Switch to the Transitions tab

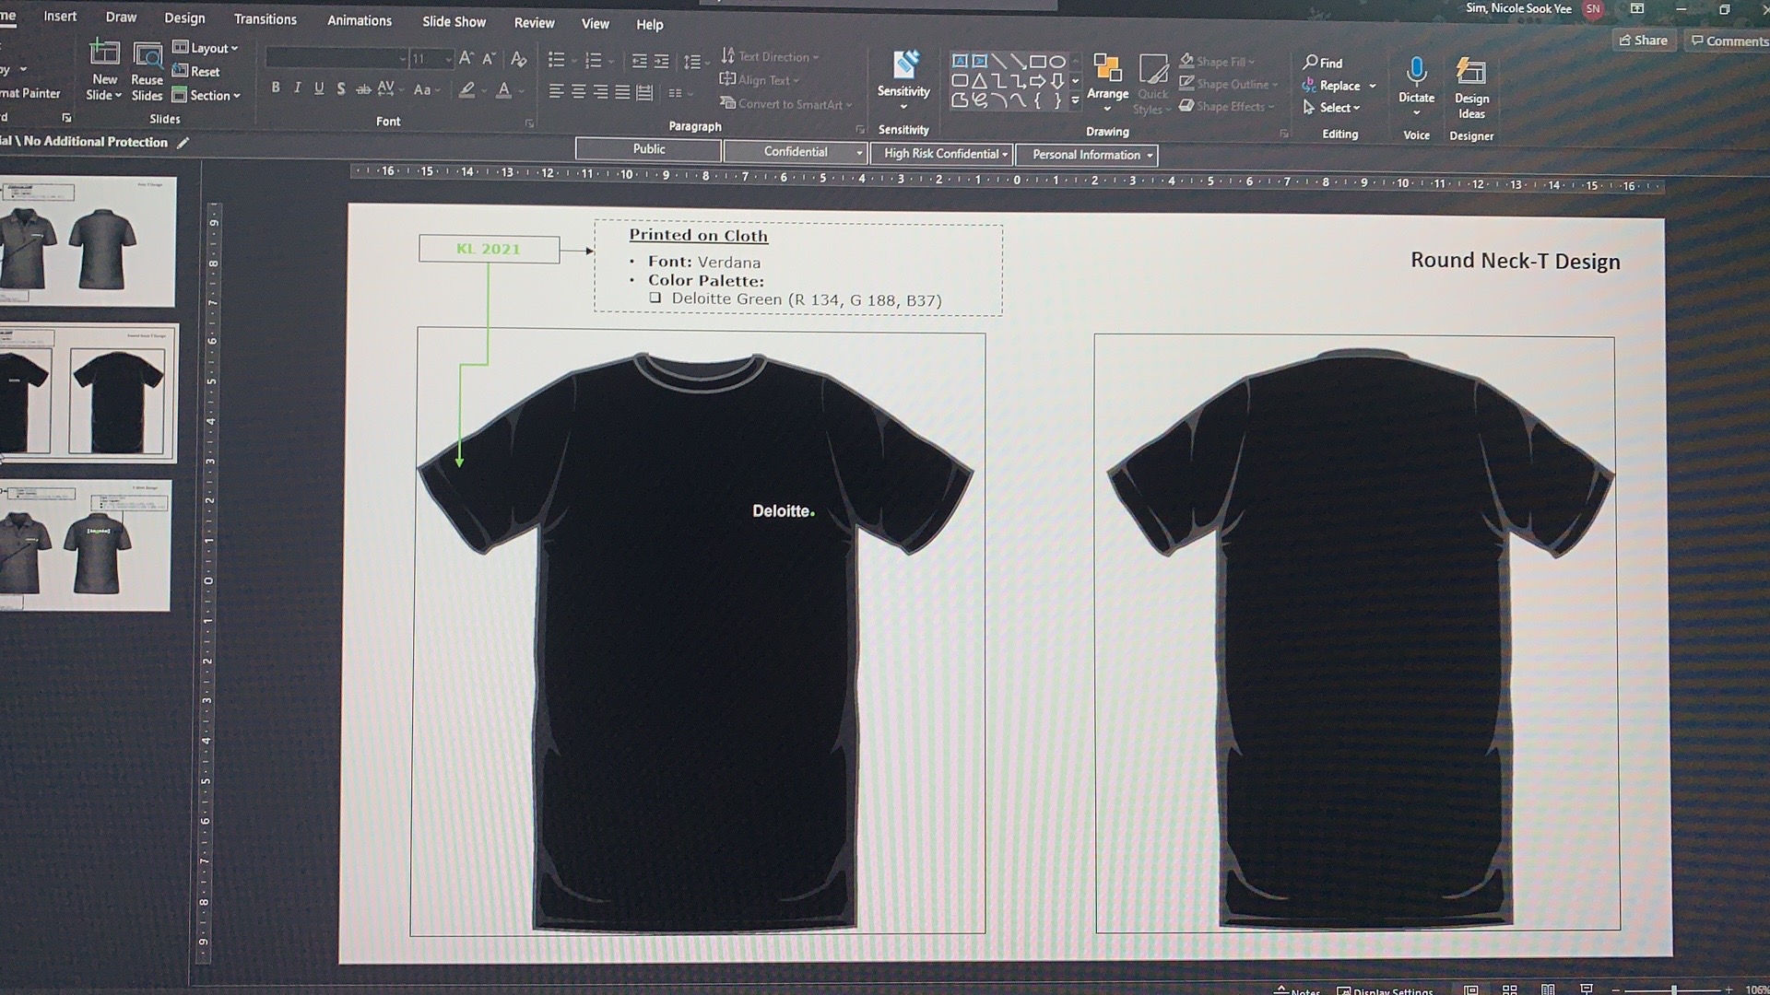pos(265,19)
